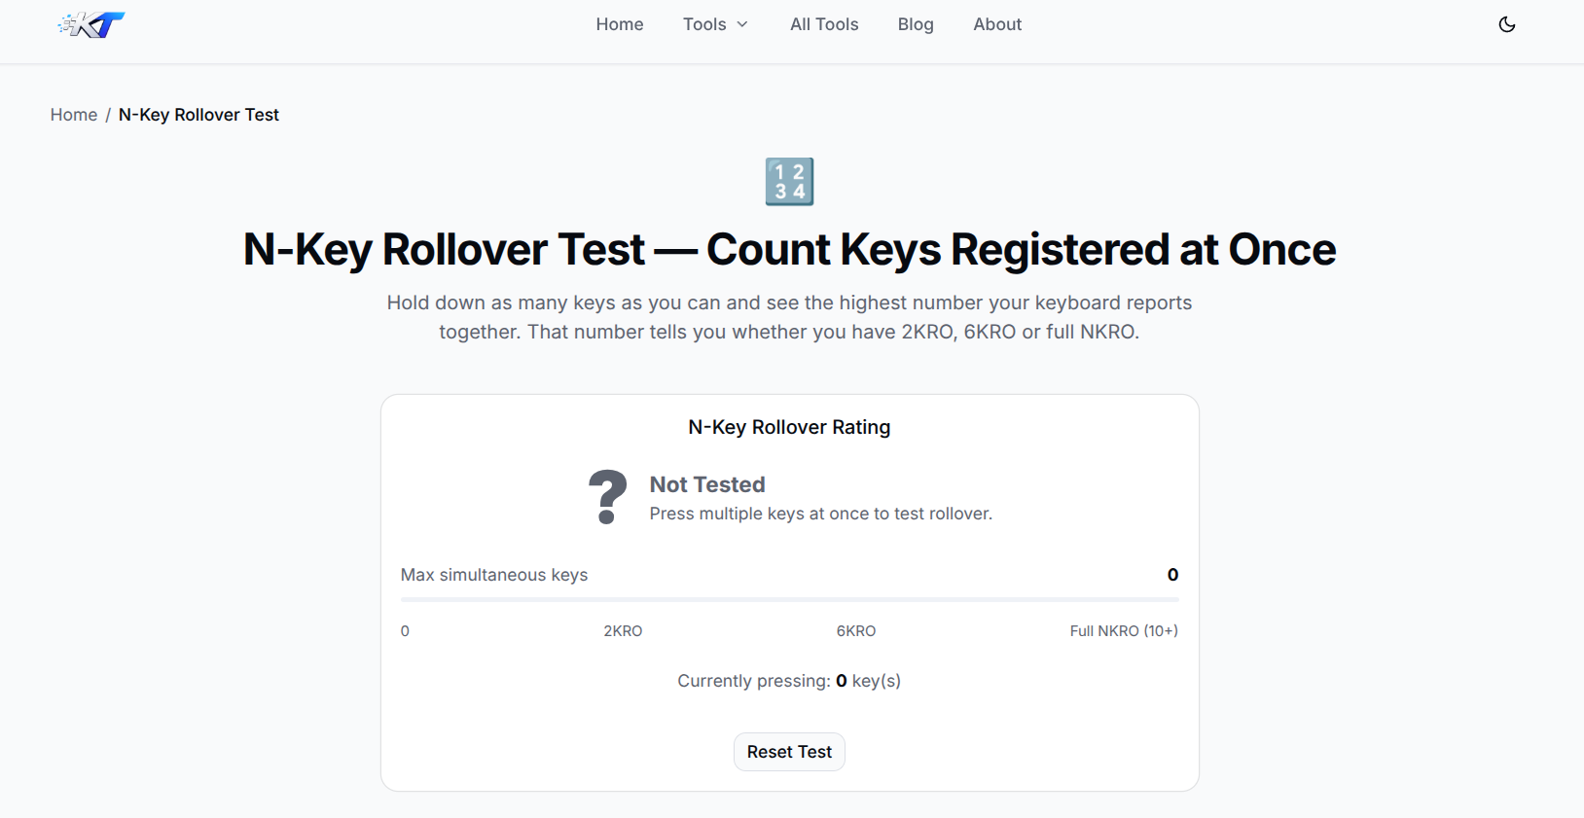Click the 'Not Tested' status heading
The image size is (1584, 818).
707,484
